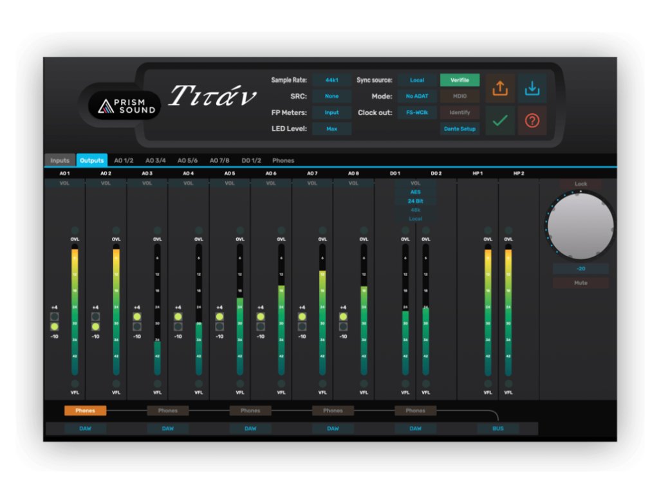Click the BUS source button under headphones
The width and height of the screenshot is (659, 494).
[498, 428]
